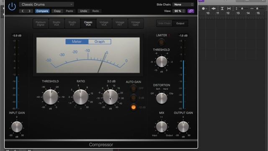The width and height of the screenshot is (268, 151).
Task: Click the input level meter
Action: pos(17,75)
